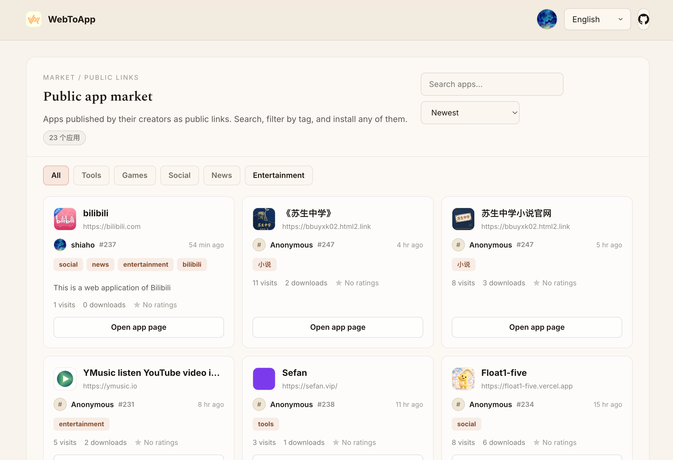Click shiaho's avatar on bilibili card
673x460 pixels.
[x=60, y=245]
